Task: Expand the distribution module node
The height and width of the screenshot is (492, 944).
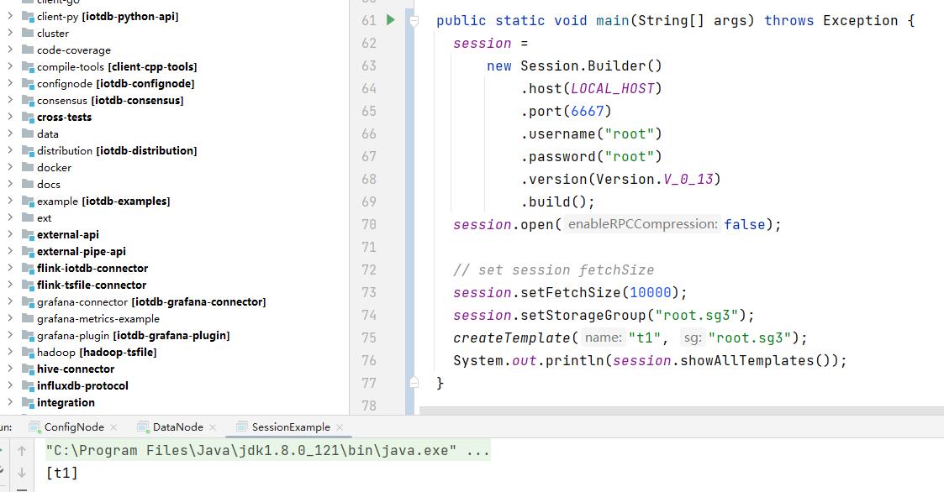Action: [x=9, y=150]
